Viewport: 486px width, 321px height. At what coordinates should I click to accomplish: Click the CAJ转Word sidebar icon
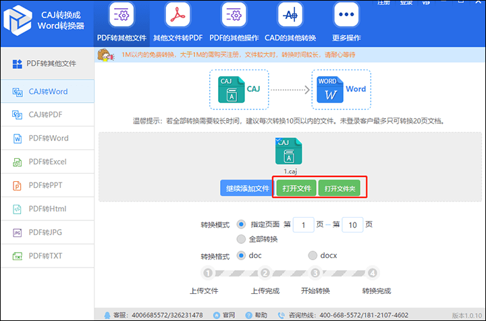(x=18, y=92)
